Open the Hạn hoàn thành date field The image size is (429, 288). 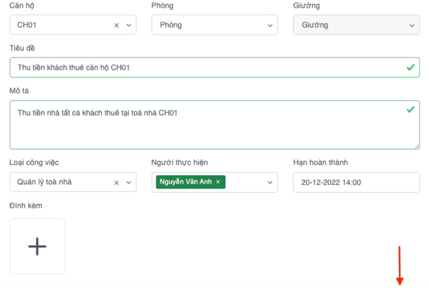(x=356, y=182)
